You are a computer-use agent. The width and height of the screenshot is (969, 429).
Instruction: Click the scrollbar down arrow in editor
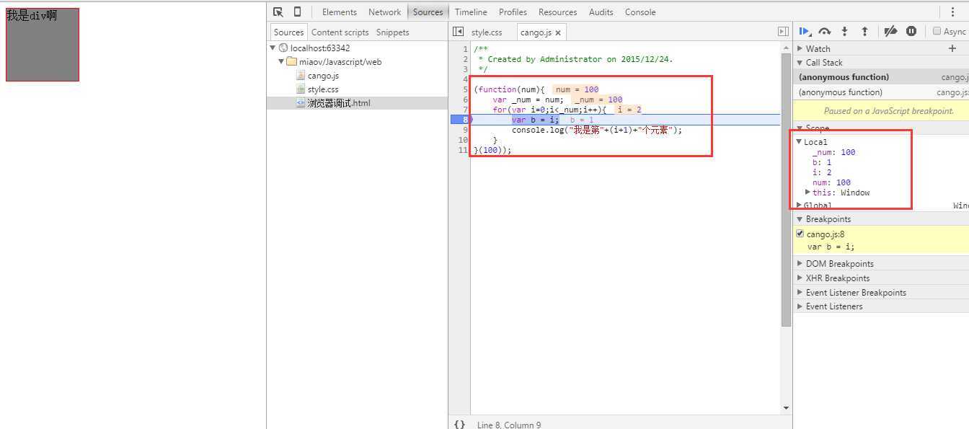point(786,408)
